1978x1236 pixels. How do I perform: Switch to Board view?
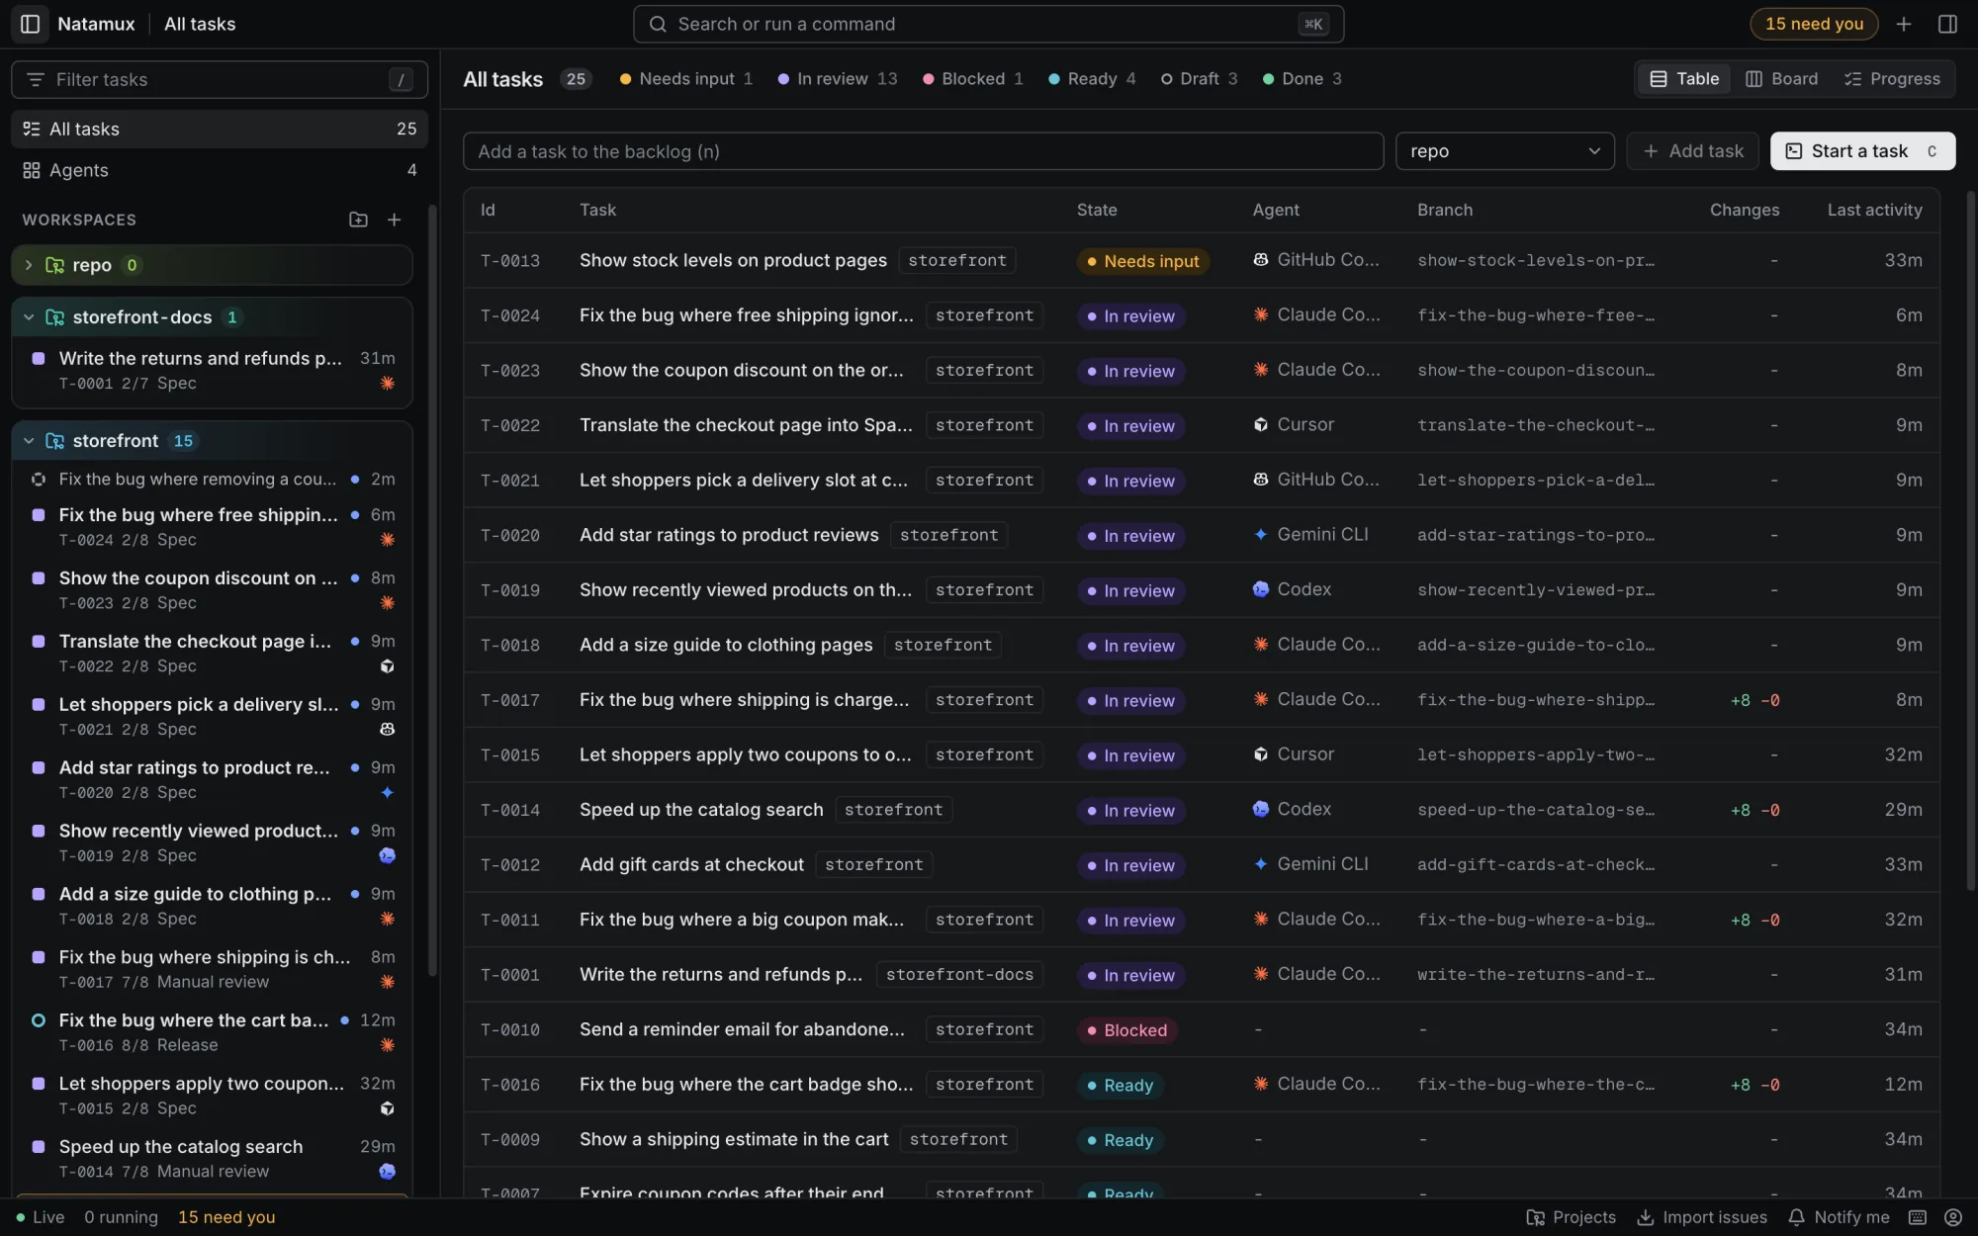pyautogui.click(x=1781, y=79)
